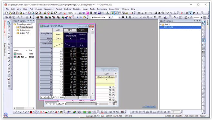
Task: Click the 3D surface plot icon in the bottom toolbar
Action: coord(74,112)
